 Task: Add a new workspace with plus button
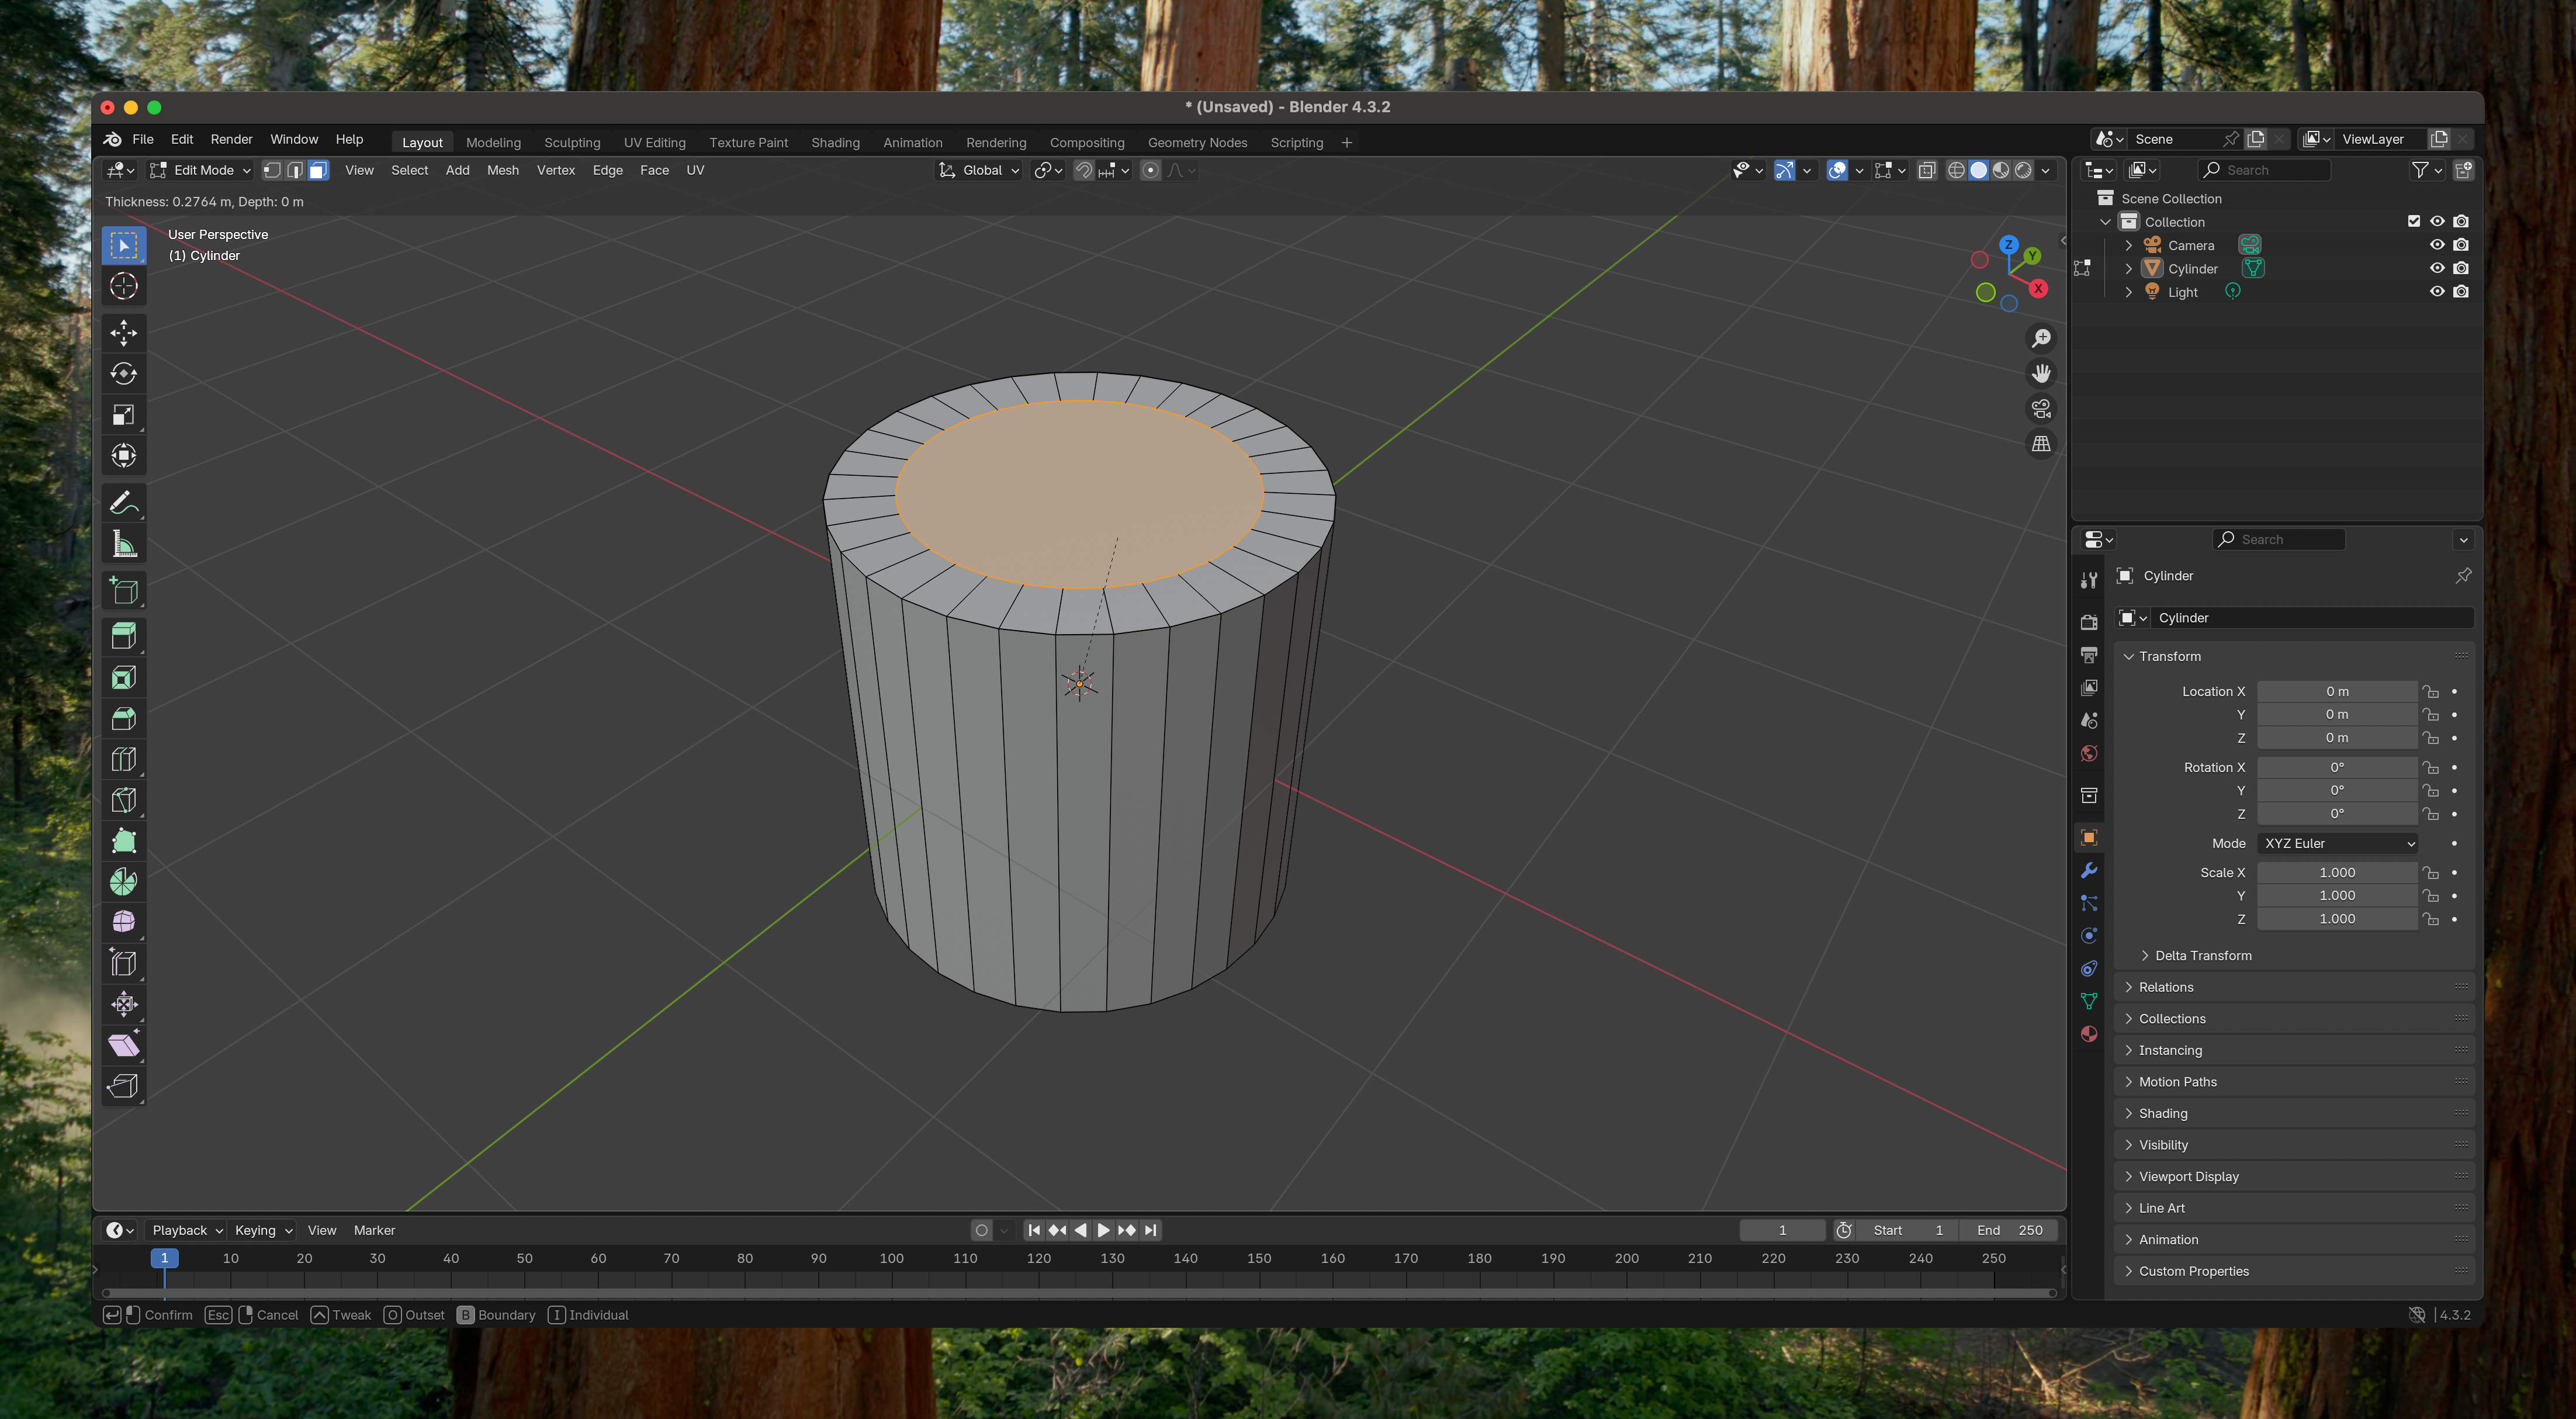[x=1347, y=142]
